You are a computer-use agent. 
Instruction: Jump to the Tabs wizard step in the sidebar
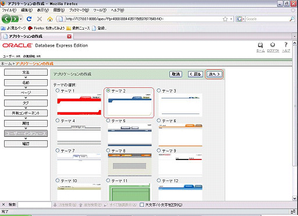point(26,103)
